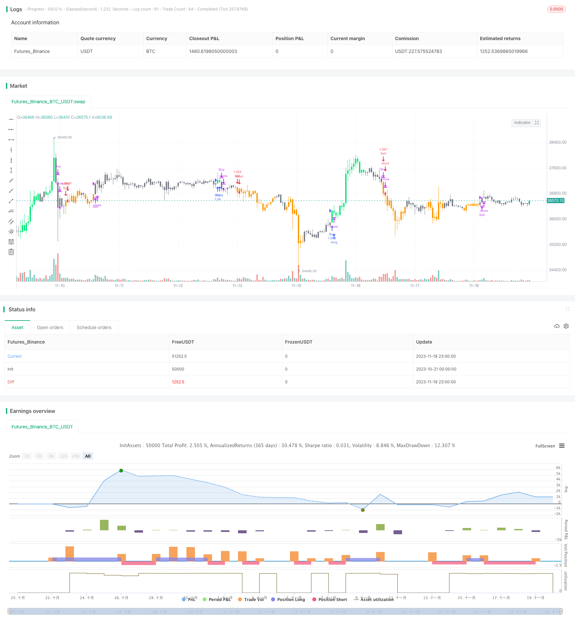Image resolution: width=575 pixels, height=624 pixels.
Task: Select the Fibonacci lines tool
Action: coord(11,242)
